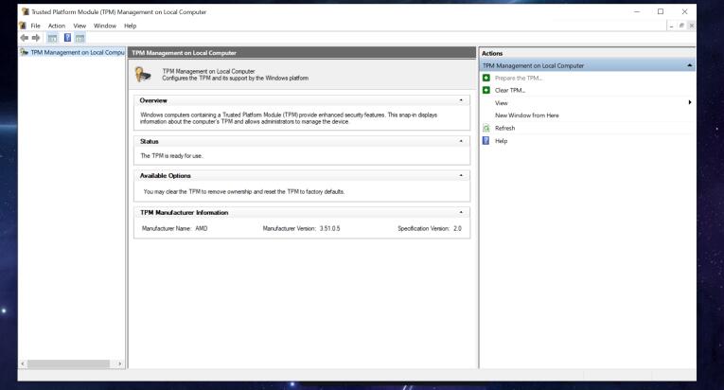This screenshot has width=724, height=390.
Task: Collapse the Overview section
Action: [x=461, y=100]
